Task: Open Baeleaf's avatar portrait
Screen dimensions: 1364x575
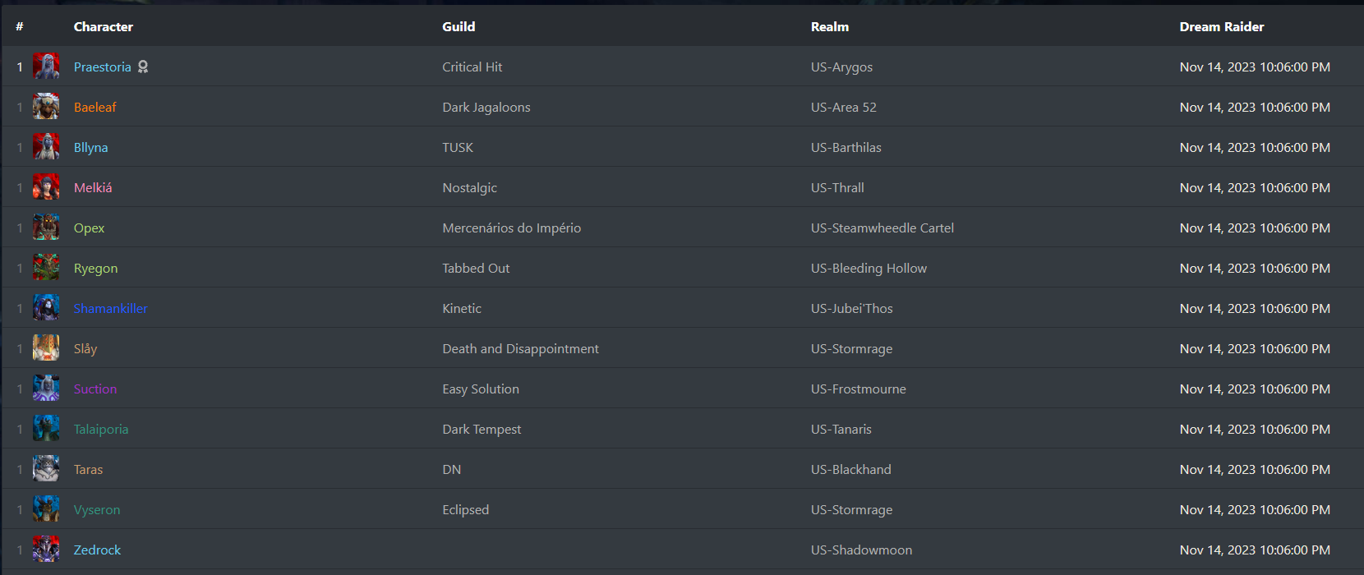Action: [46, 107]
